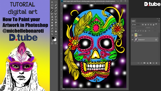Viewport: 161px width, 91px height.
Task: Select Layer 1 thumbnail
Action: [x=136, y=35]
